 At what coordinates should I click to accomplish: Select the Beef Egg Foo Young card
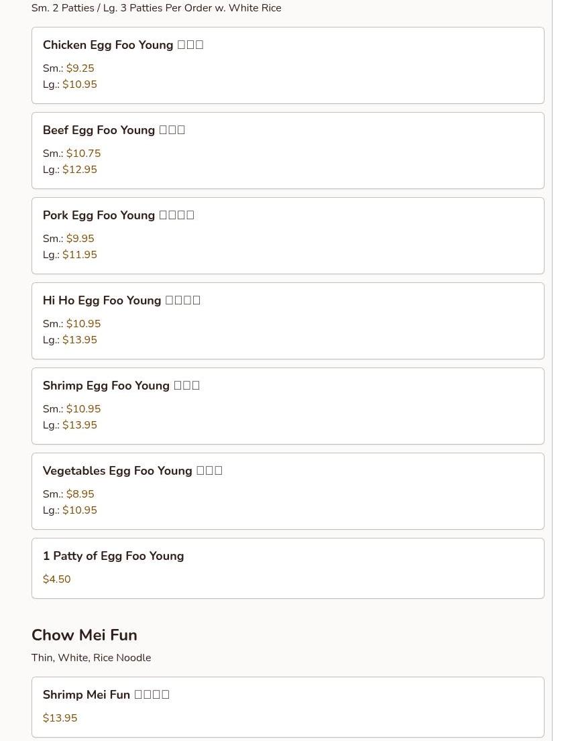point(287,150)
